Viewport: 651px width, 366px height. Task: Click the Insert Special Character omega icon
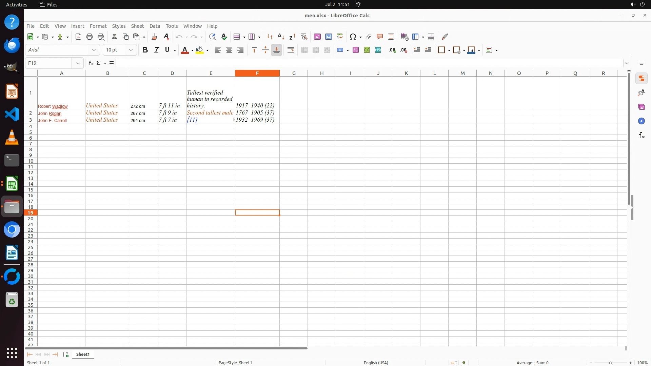[353, 37]
